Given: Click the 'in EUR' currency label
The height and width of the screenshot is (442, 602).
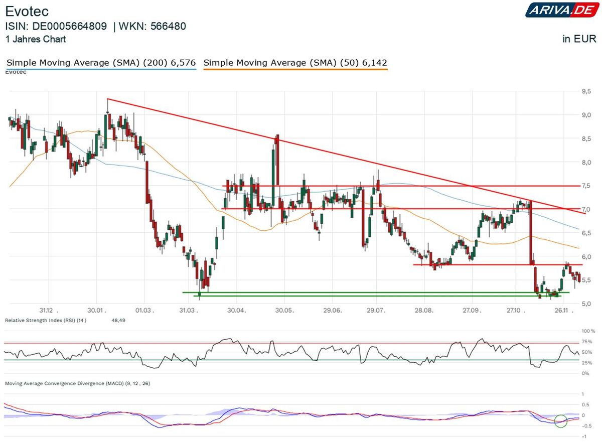Looking at the screenshot, I should 579,39.
